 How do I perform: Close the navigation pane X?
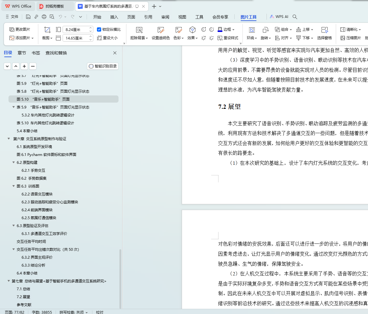[115, 53]
